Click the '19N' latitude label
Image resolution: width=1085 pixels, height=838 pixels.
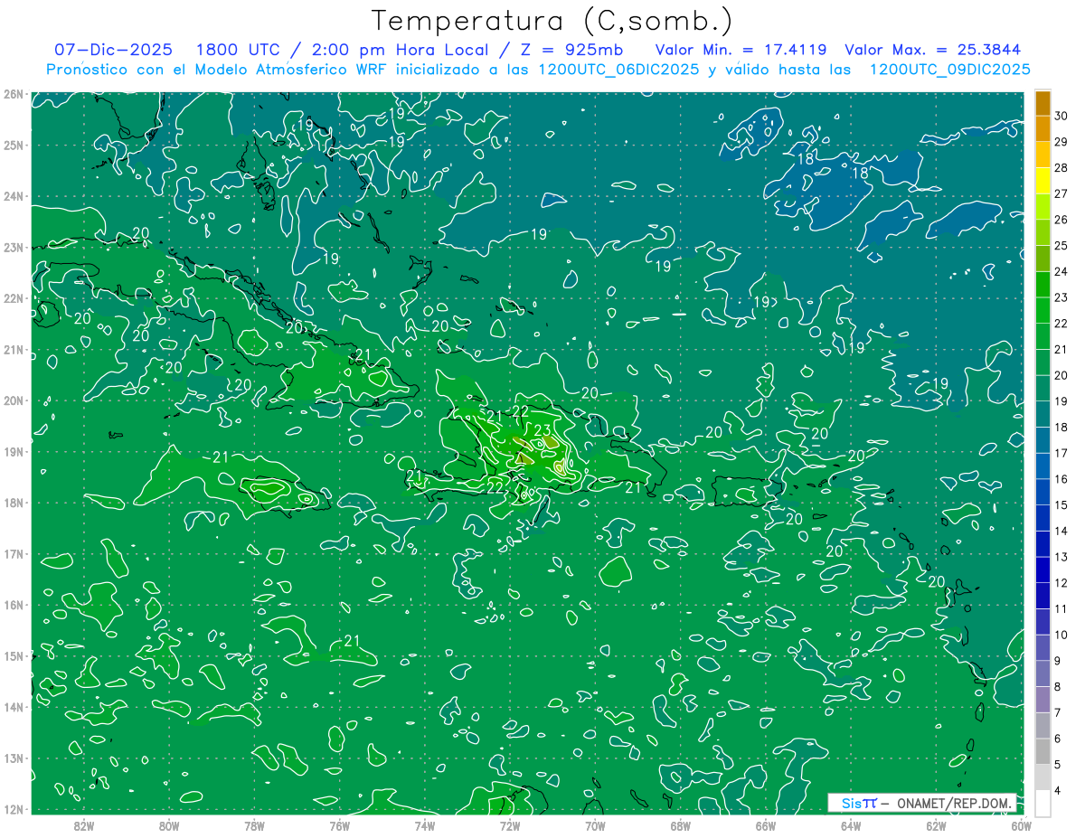(x=14, y=452)
